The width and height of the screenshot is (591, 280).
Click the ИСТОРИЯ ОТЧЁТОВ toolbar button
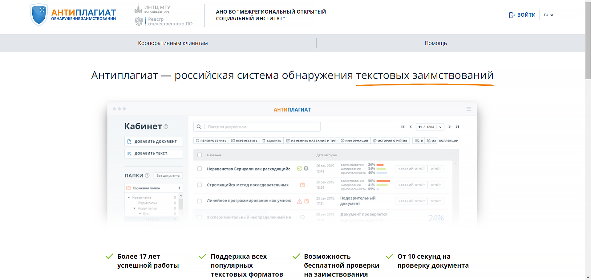coord(390,141)
